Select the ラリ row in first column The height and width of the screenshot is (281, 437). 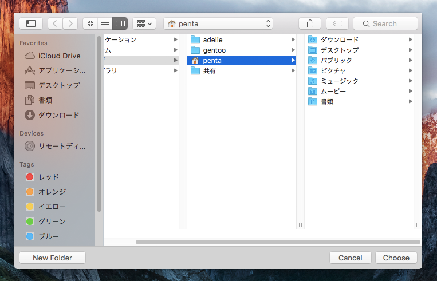pos(141,71)
